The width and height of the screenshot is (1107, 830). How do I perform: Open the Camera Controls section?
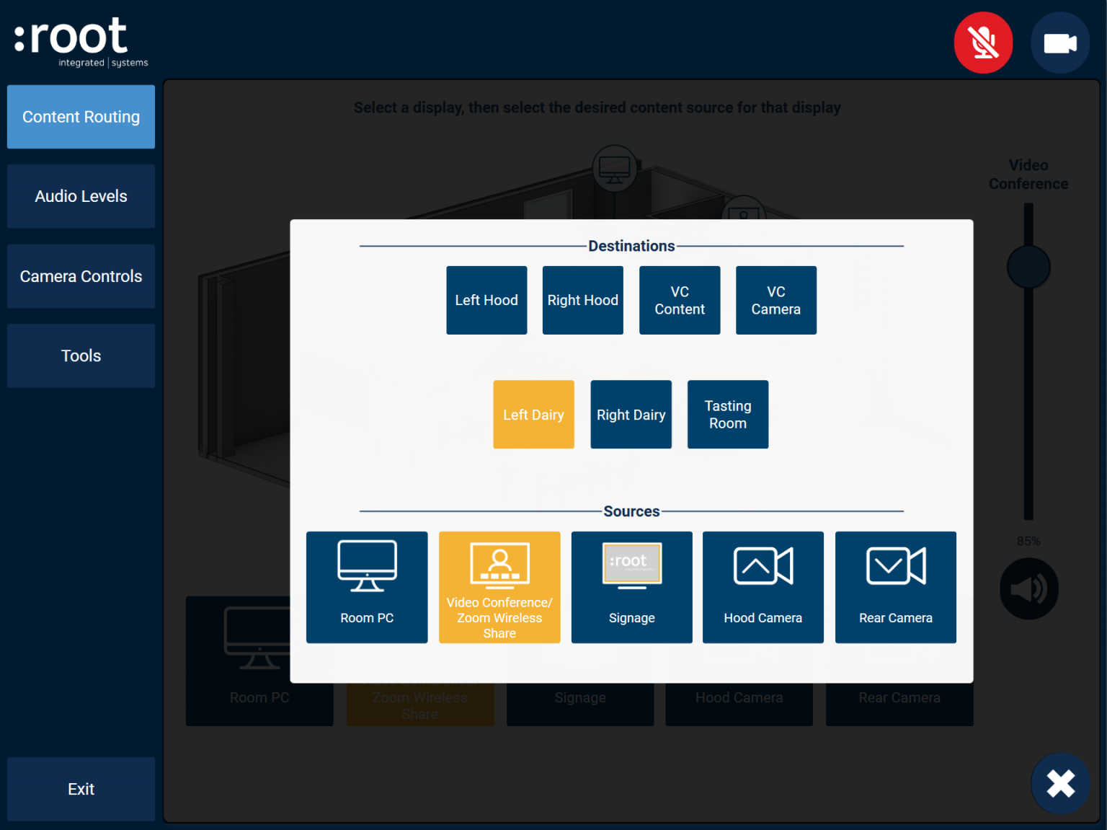click(x=81, y=276)
